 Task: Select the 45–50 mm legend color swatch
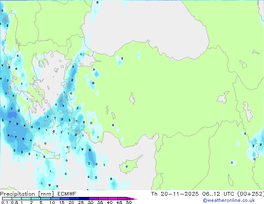click(122, 199)
